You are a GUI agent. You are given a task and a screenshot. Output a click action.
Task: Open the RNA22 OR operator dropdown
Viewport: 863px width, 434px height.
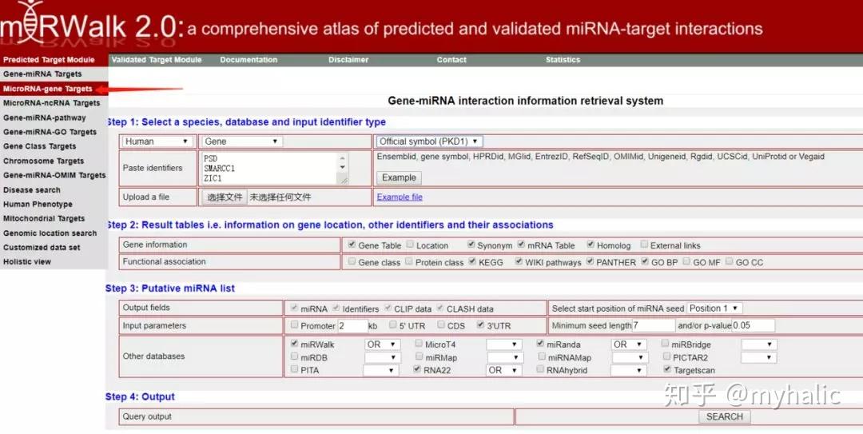tap(503, 371)
